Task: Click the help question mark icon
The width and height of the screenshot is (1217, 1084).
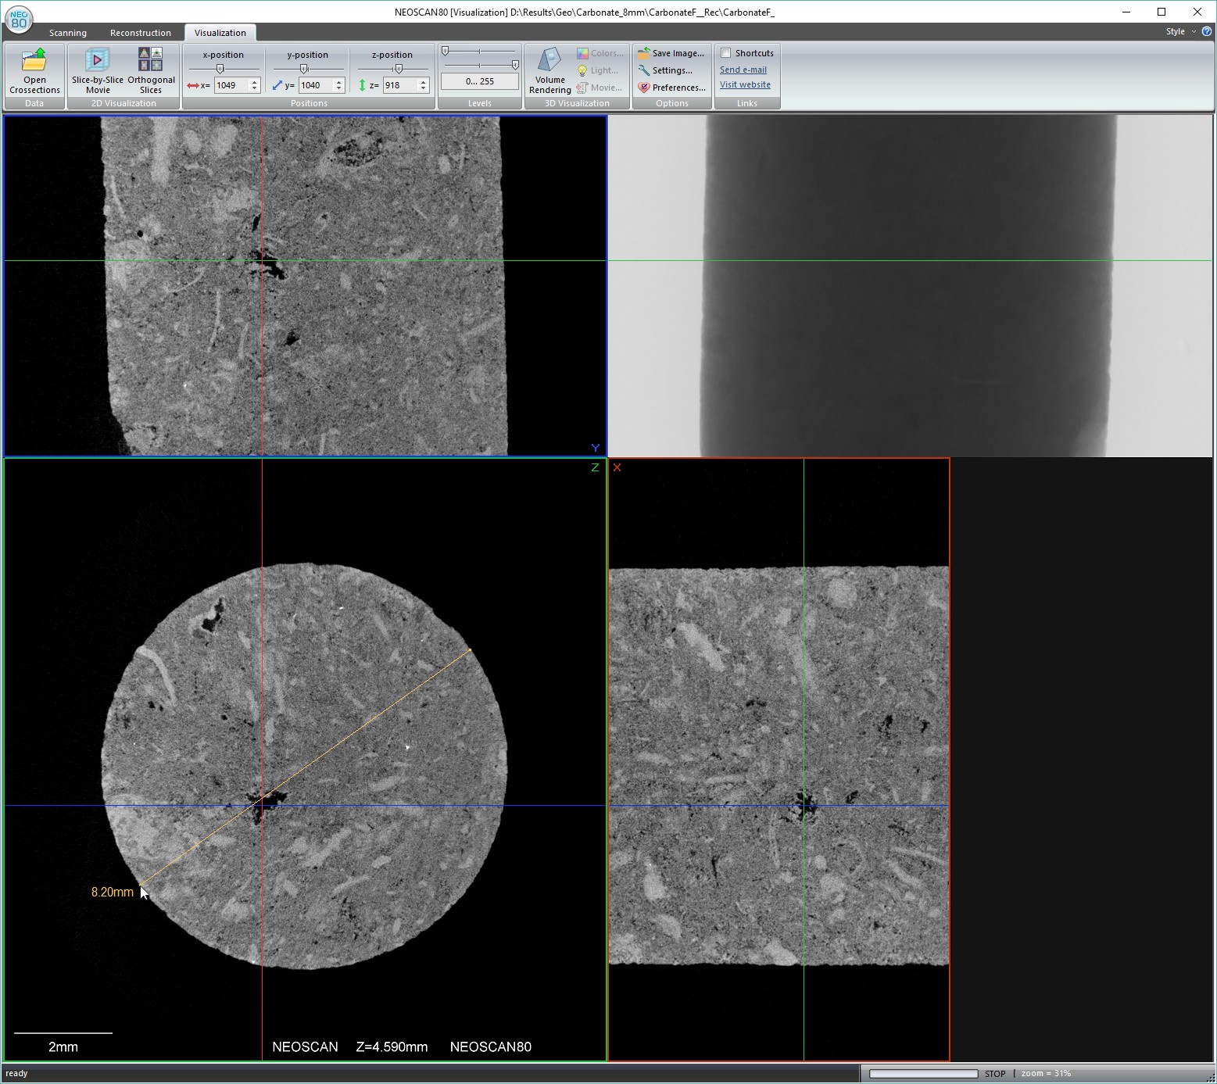Action: 1206,31
